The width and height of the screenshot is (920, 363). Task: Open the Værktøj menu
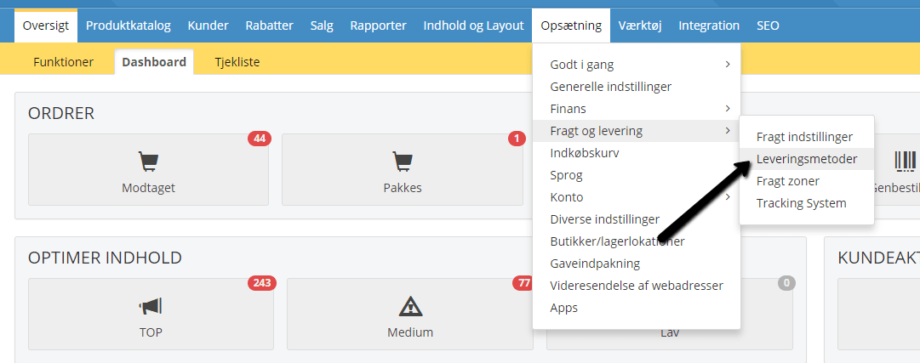point(640,26)
